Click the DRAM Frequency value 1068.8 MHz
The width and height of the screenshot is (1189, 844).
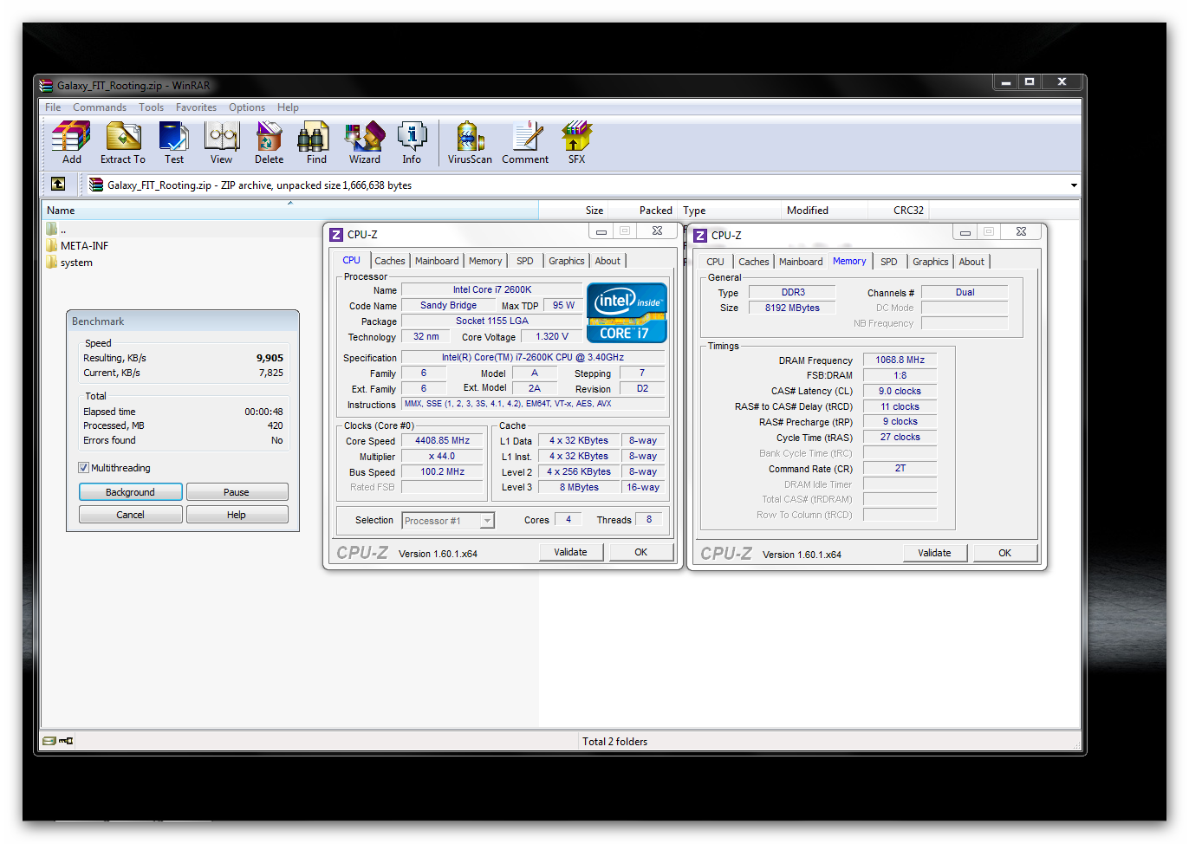[900, 360]
